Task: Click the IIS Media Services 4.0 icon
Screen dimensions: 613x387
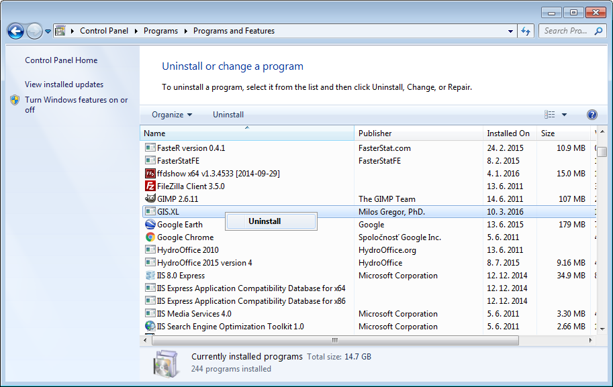Action: click(x=150, y=313)
